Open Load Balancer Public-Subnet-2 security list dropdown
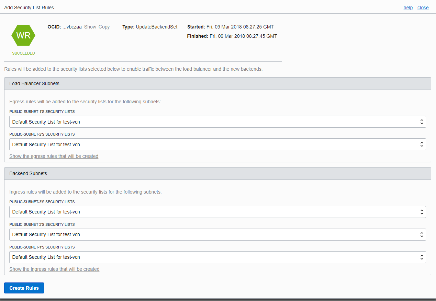436x301 pixels. tap(217, 144)
